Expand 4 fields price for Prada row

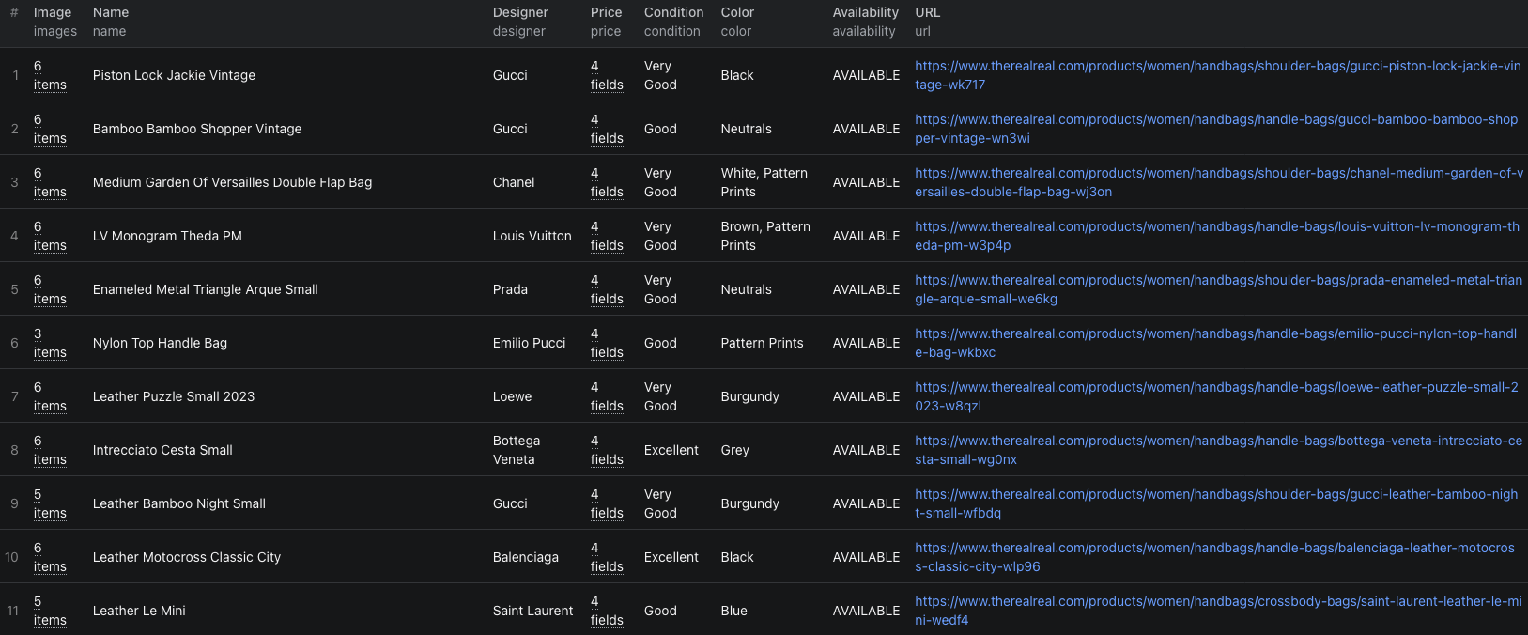(607, 289)
